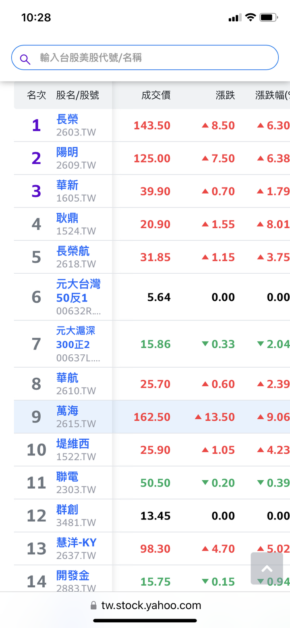The height and width of the screenshot is (628, 290).
Task: Tap price 98.30 for 慧洋-KY
Action: tap(155, 550)
